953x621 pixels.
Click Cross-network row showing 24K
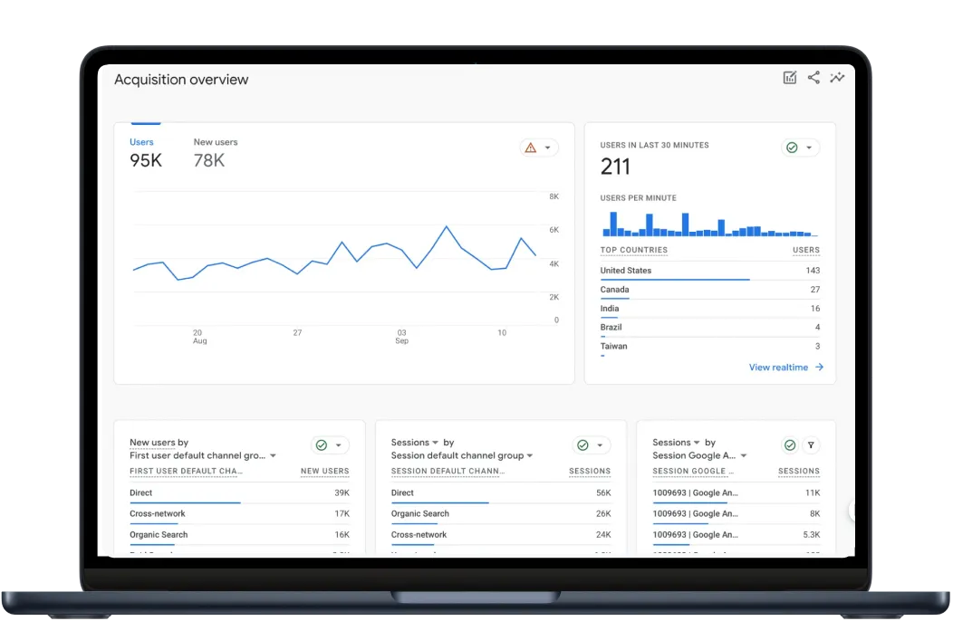501,535
